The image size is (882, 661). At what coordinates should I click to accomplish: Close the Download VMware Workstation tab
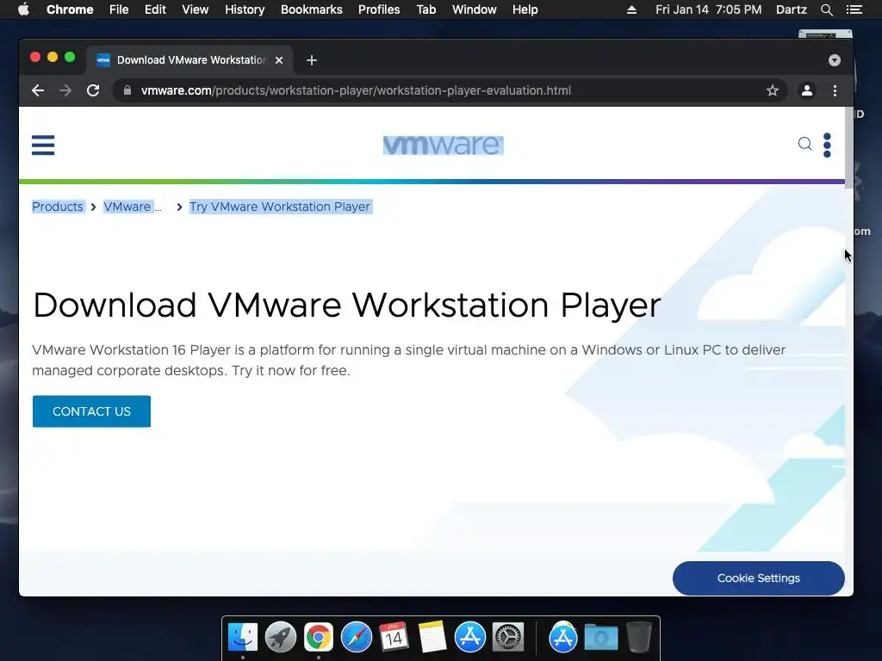click(x=279, y=60)
